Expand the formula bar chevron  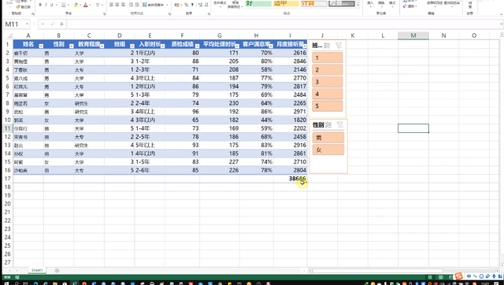(501, 24)
